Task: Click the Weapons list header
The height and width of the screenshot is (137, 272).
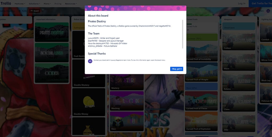Action: point(228,19)
